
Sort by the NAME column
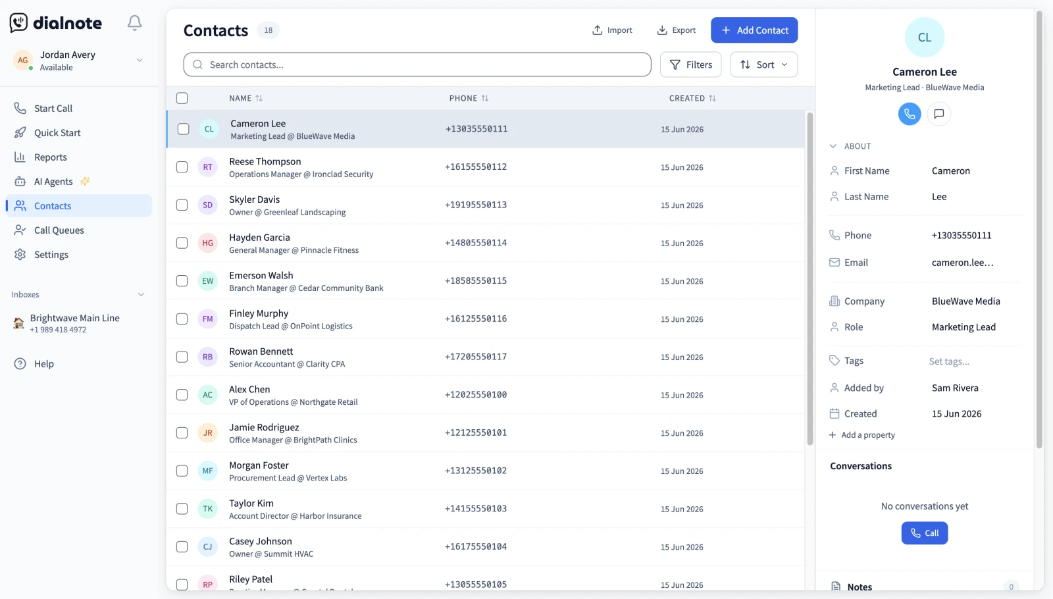click(246, 98)
